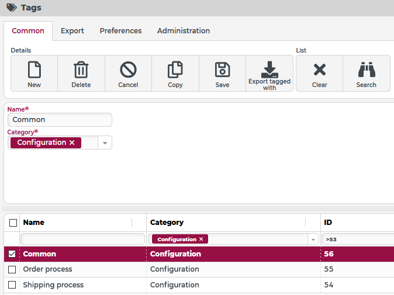The image size is (394, 295).
Task: Click the ID filter input field
Action: pos(358,240)
